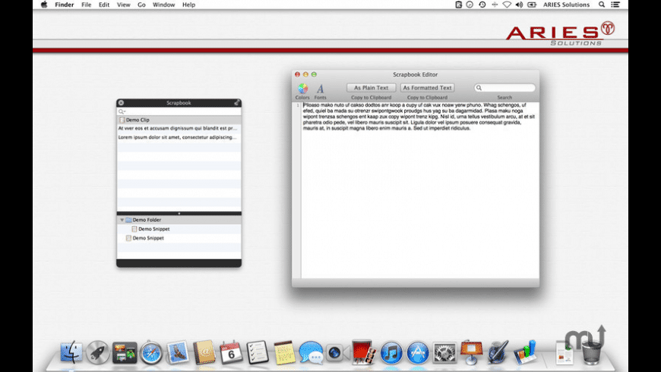The image size is (661, 372).
Task: Open the ARIES Solutions user menu
Action: point(566,5)
